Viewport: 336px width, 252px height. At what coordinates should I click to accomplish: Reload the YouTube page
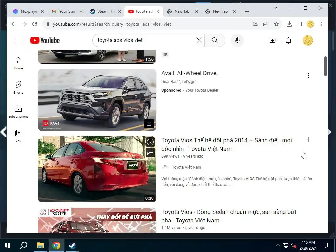[35, 24]
